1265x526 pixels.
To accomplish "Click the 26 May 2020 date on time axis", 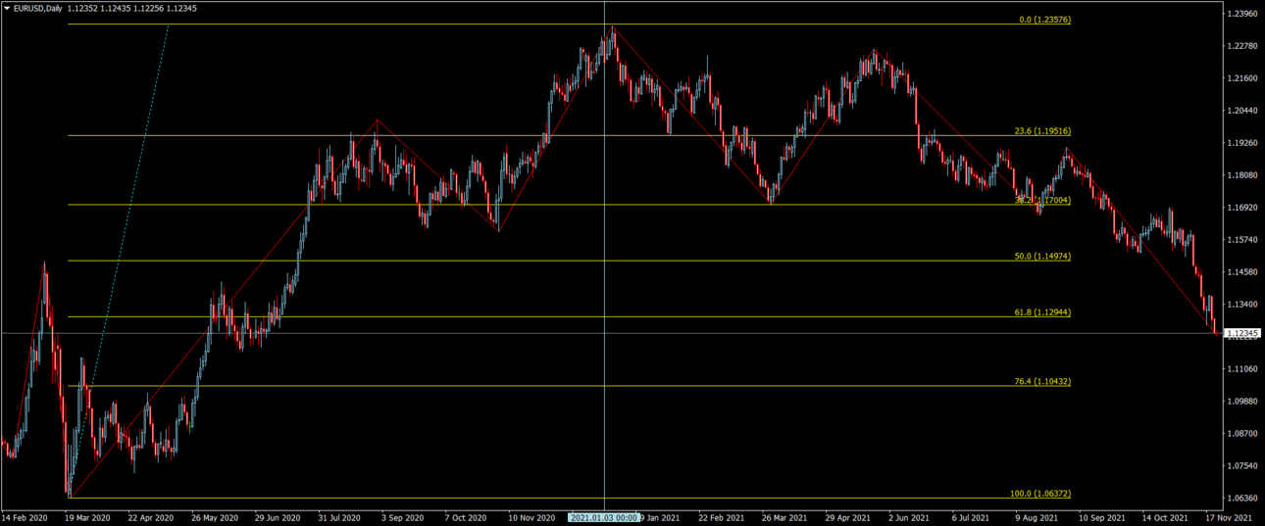I will (x=215, y=517).
